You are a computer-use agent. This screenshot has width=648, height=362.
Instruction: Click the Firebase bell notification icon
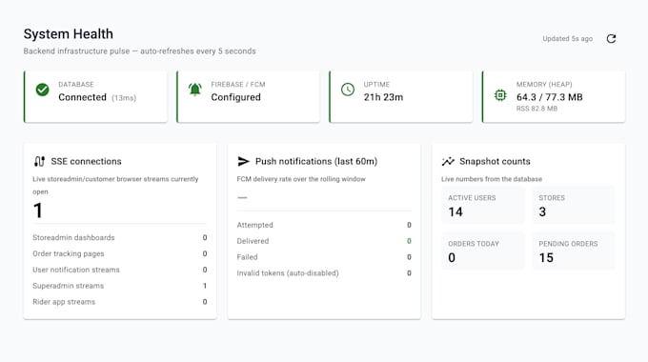click(195, 90)
